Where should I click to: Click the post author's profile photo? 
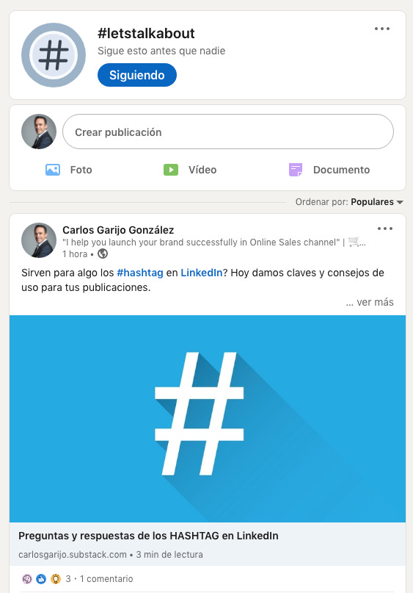(39, 240)
